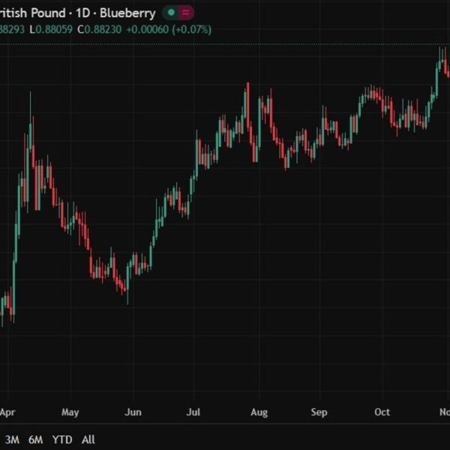
Task: Click the change value +0.00060 (+0.07%)
Action: [x=169, y=29]
